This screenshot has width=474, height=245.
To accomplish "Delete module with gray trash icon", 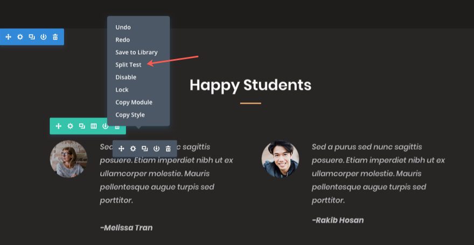I will (x=168, y=149).
